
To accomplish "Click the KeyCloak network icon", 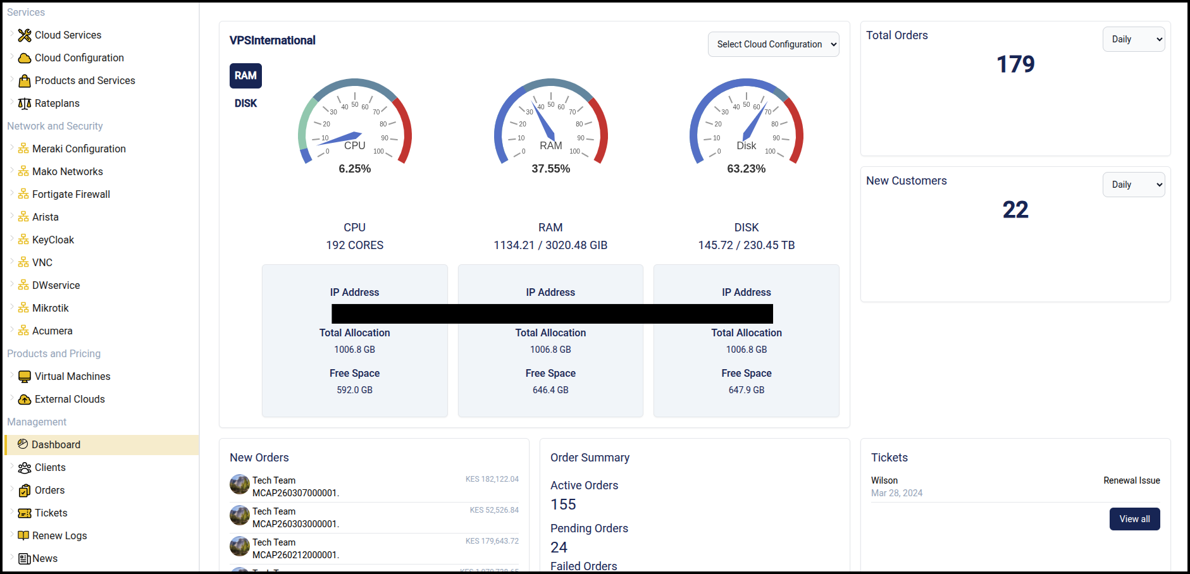I will pyautogui.click(x=23, y=240).
